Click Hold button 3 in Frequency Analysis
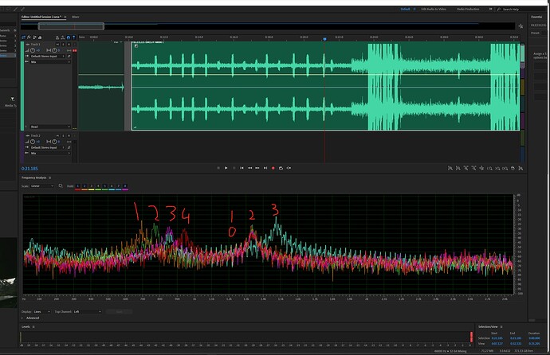The image size is (550, 355). pyautogui.click(x=91, y=186)
